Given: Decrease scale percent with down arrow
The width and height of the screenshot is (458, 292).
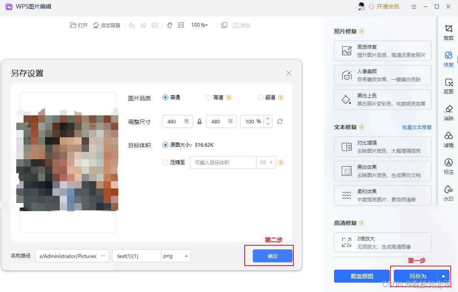Looking at the screenshot, I should tap(268, 124).
